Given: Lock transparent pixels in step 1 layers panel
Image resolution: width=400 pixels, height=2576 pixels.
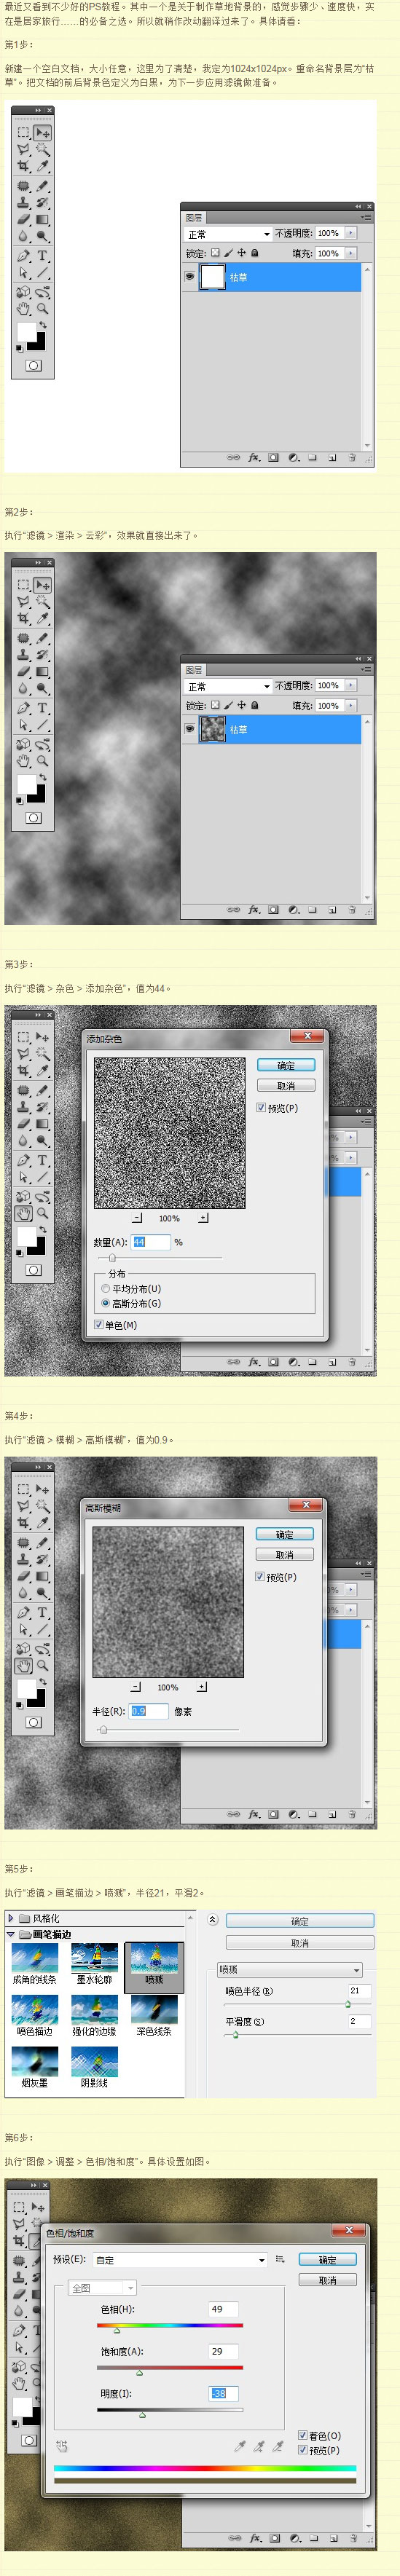Looking at the screenshot, I should click(x=215, y=253).
